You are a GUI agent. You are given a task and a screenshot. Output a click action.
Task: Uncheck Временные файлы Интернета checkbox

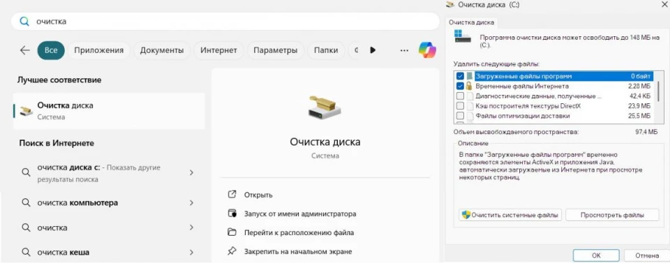click(x=460, y=87)
